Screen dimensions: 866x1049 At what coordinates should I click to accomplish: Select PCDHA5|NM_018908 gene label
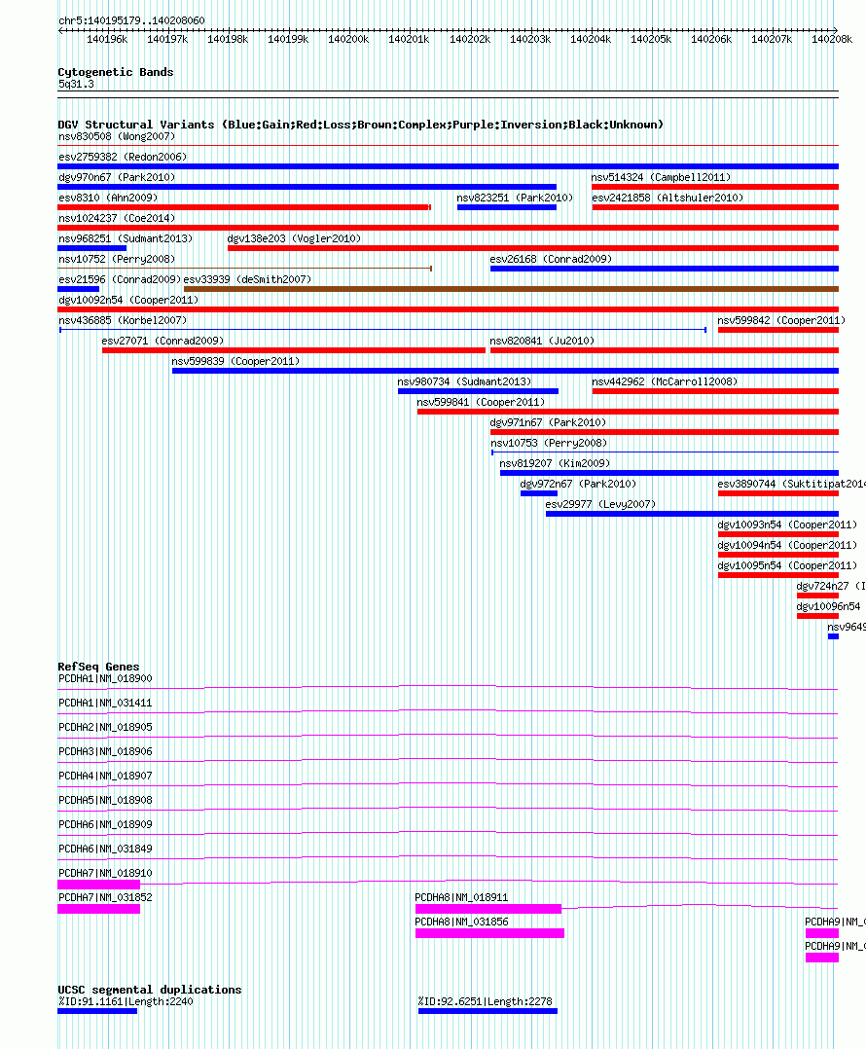click(105, 800)
